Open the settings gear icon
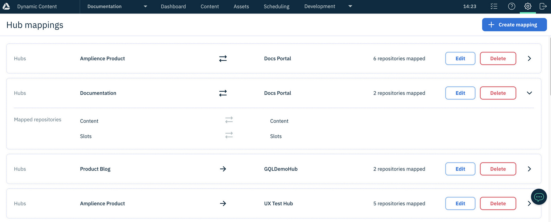Viewport: 551px width, 222px height. tap(528, 6)
